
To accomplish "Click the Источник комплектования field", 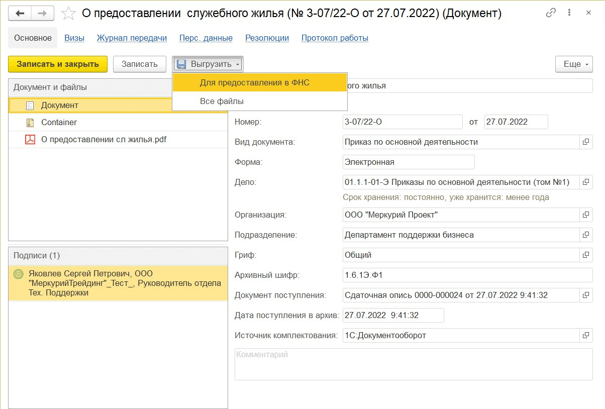I will click(x=461, y=336).
